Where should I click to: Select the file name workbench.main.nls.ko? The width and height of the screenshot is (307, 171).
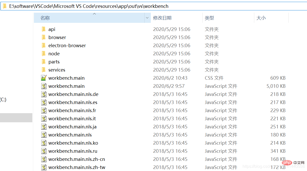pos(73,143)
